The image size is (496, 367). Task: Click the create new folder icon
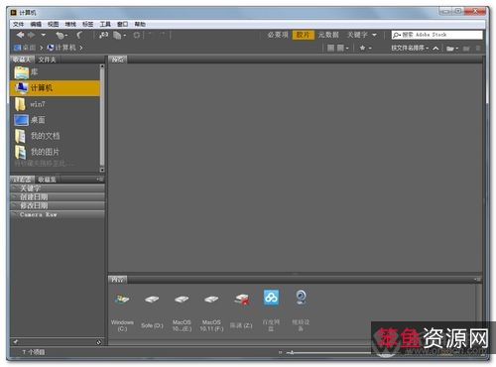tap(466, 49)
